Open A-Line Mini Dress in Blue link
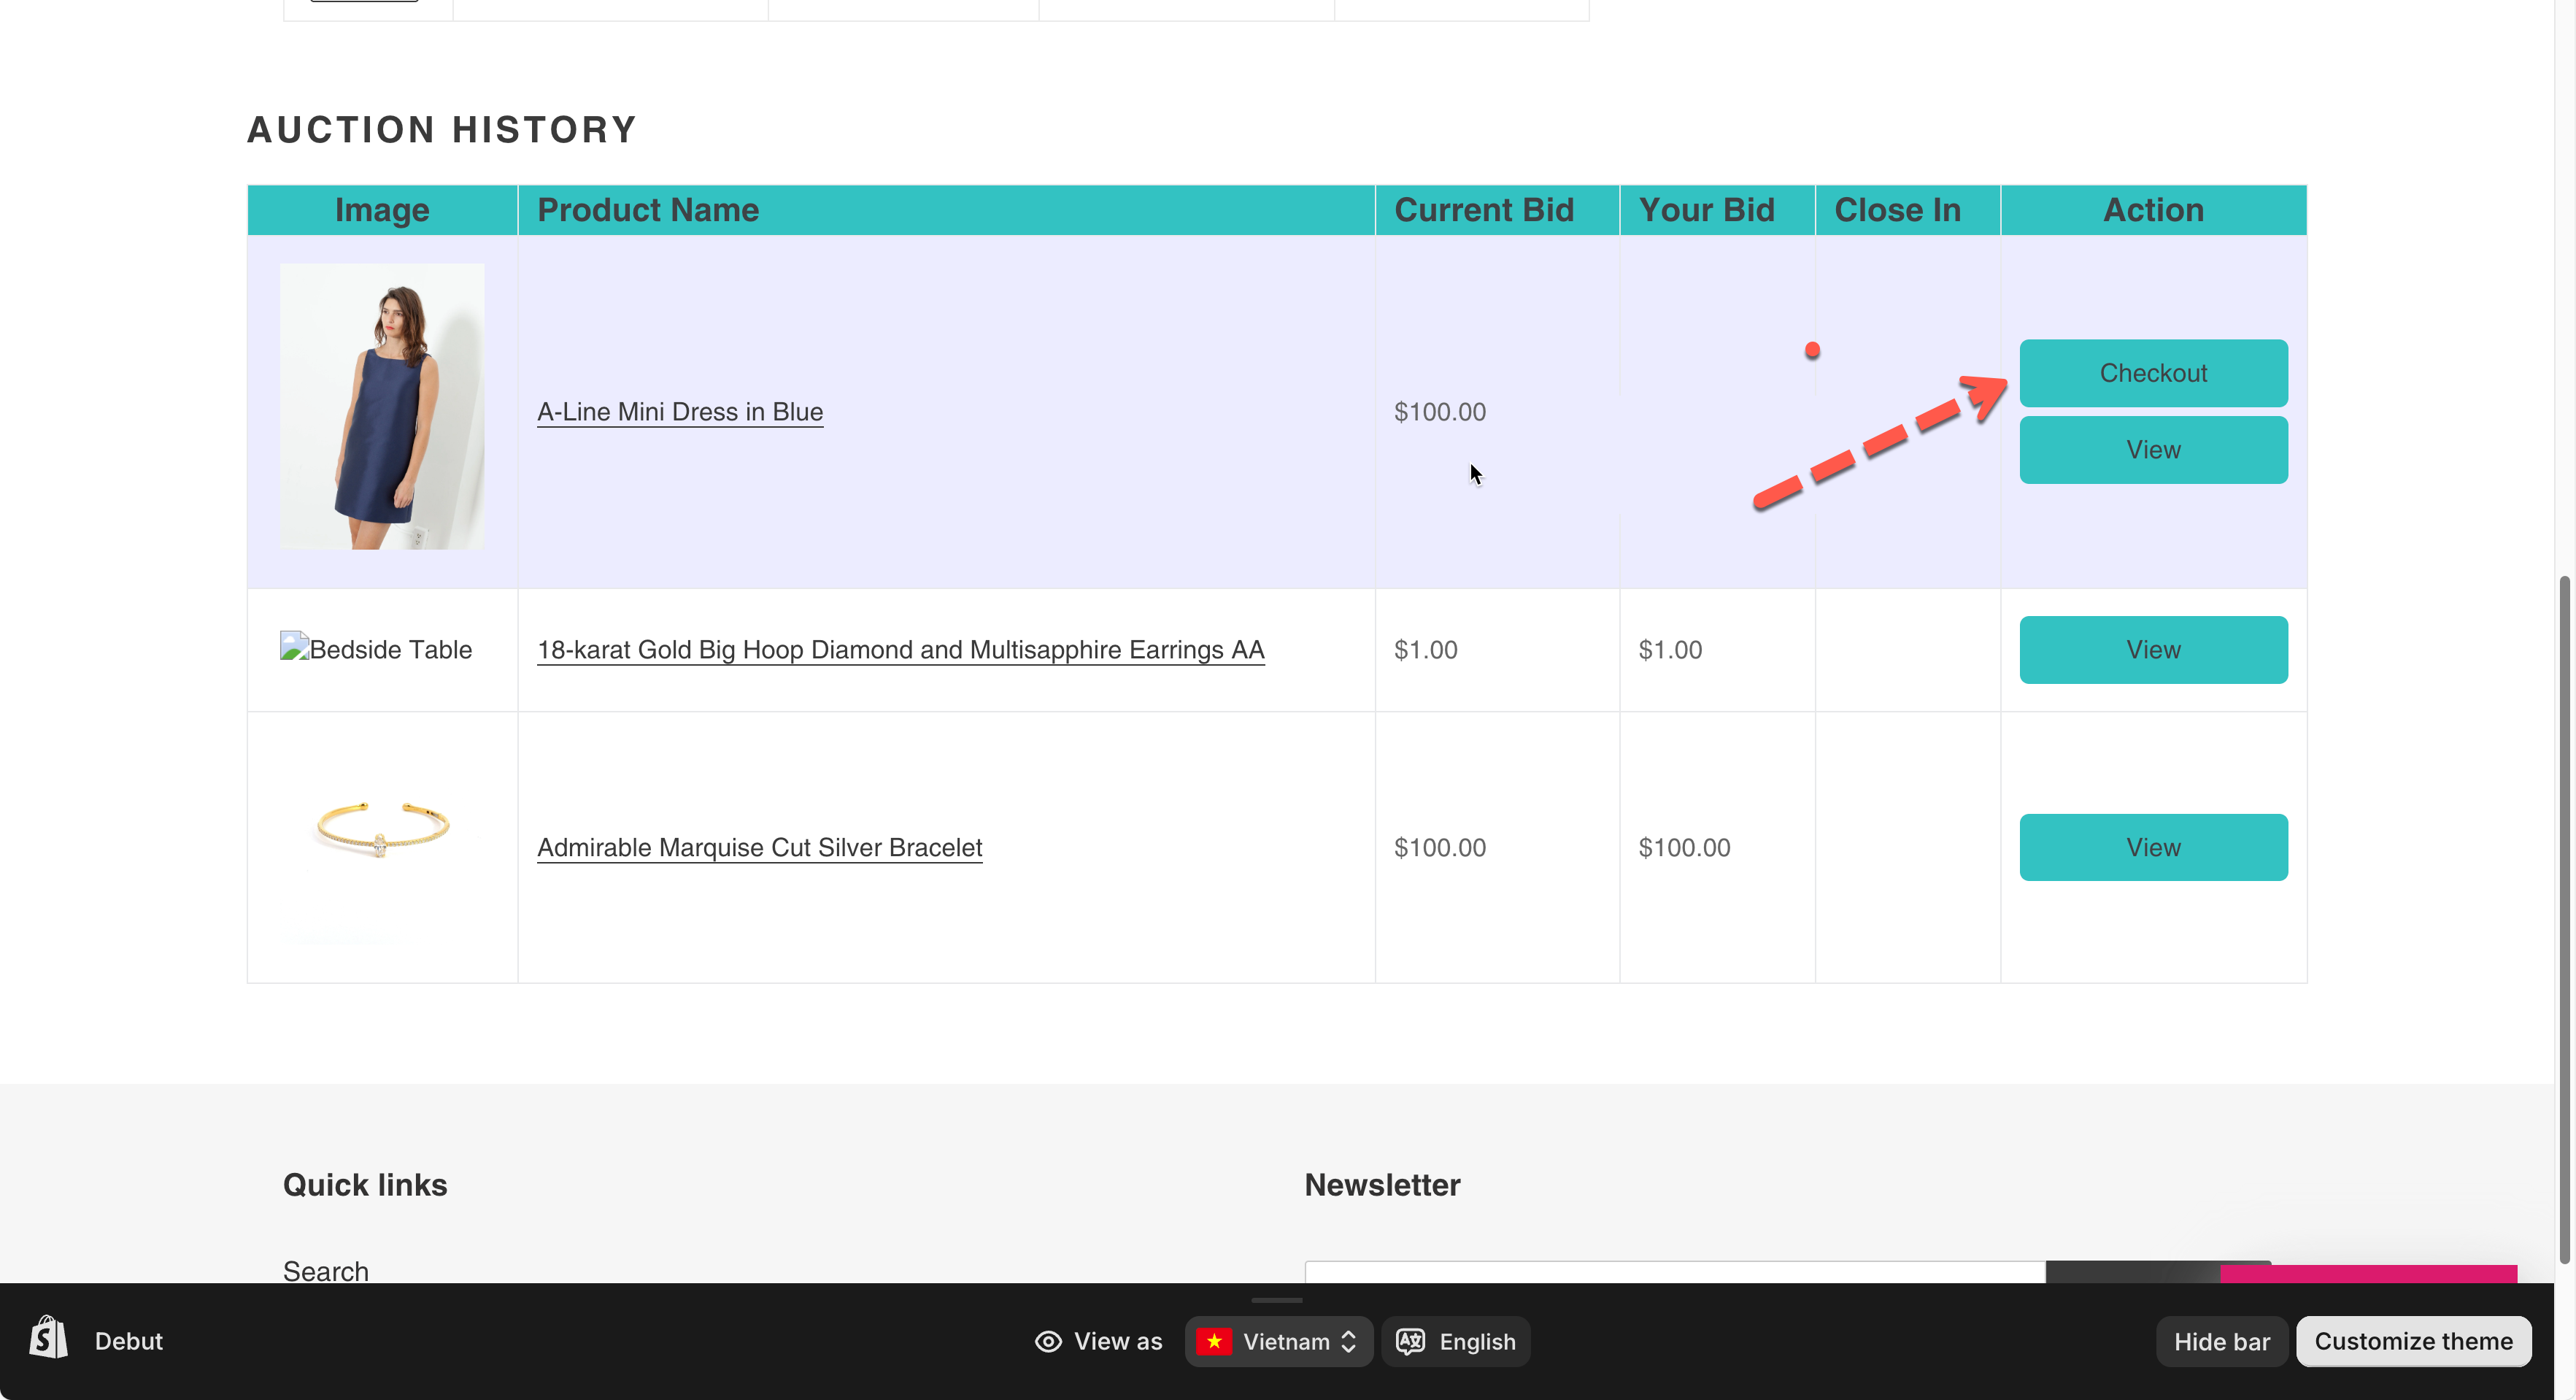2576x1400 pixels. 679,412
